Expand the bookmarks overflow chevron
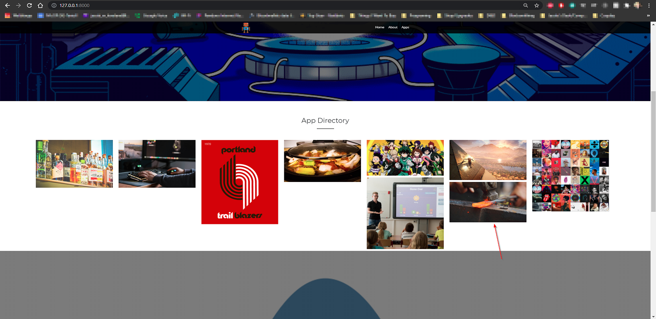656x319 pixels. point(648,15)
